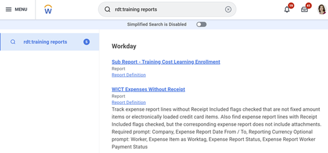Toggle the Simplified Search switch
328x153 pixels.
(x=201, y=24)
